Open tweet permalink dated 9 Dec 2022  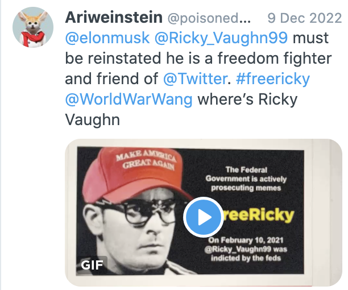pyautogui.click(x=305, y=18)
